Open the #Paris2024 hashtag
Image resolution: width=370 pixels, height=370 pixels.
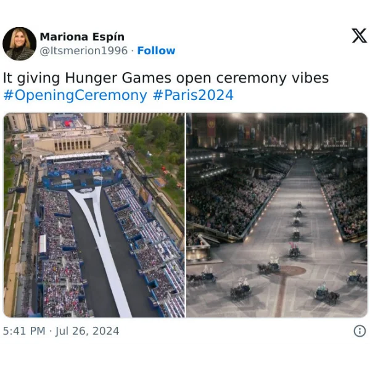pyautogui.click(x=193, y=95)
